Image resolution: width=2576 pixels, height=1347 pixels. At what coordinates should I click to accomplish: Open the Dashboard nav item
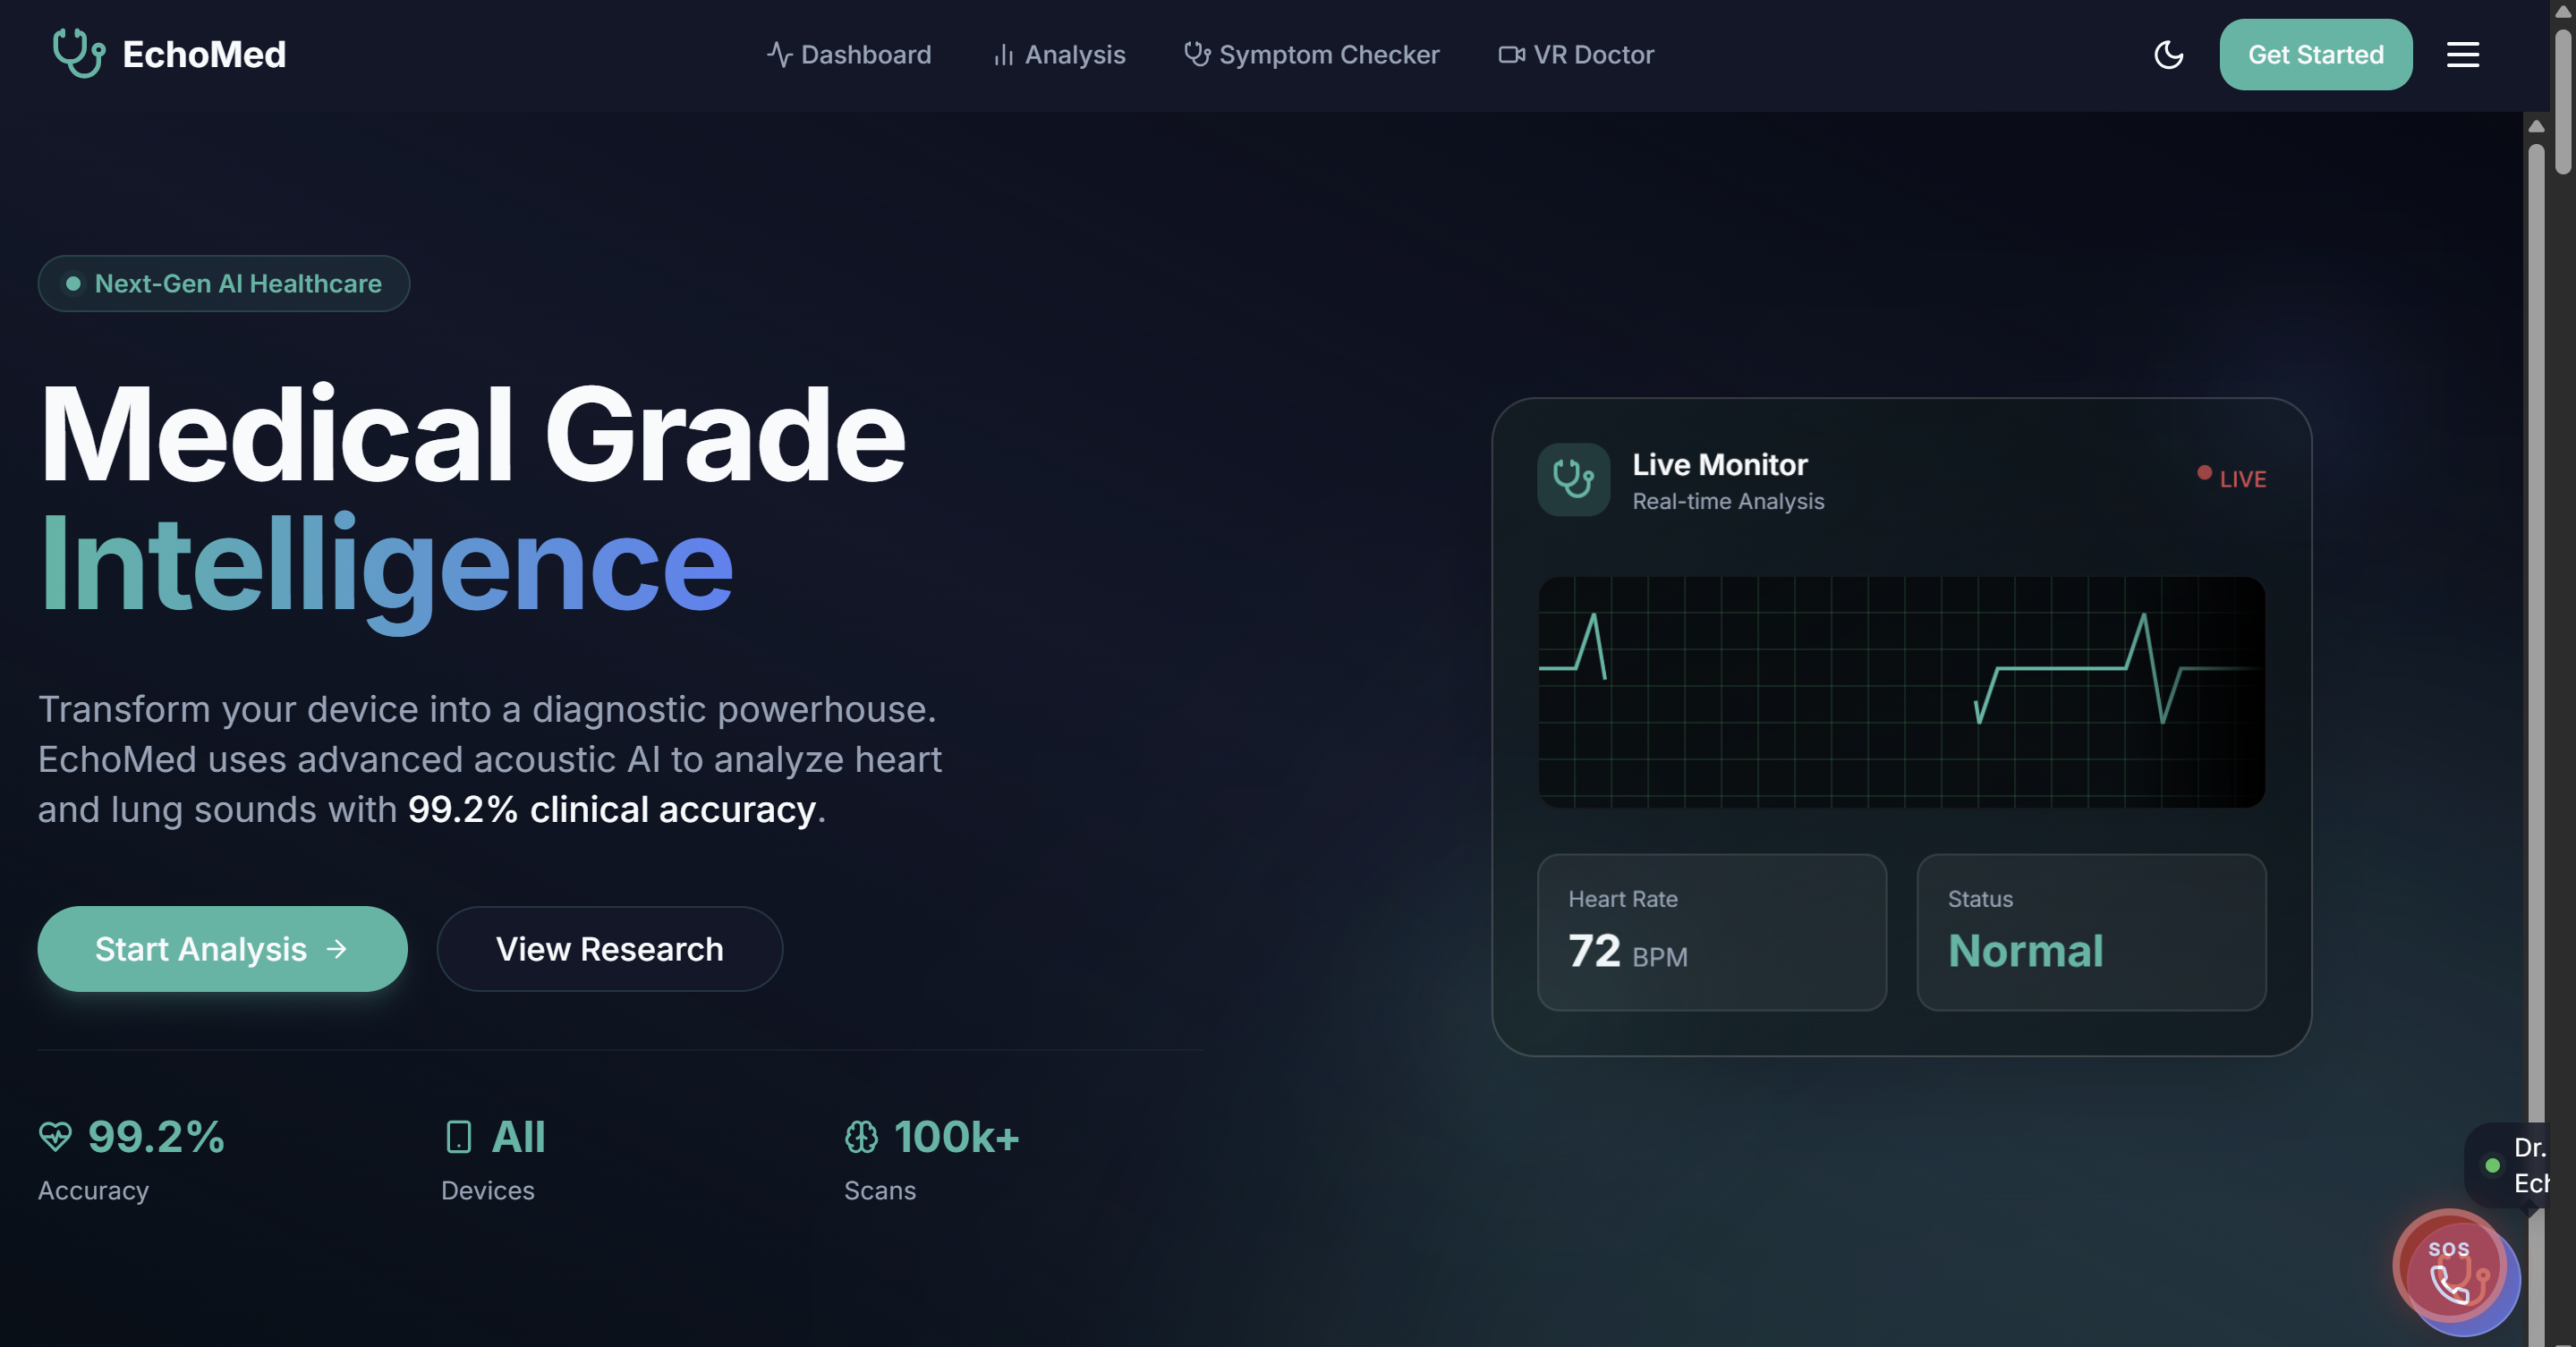pyautogui.click(x=849, y=55)
